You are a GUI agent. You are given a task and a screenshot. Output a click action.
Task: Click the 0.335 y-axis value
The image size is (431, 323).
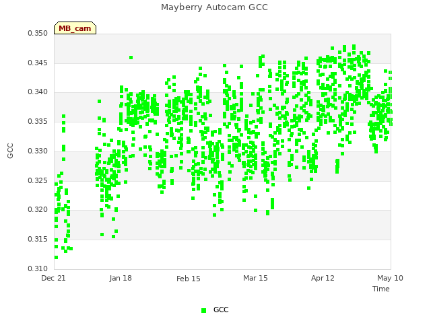click(38, 121)
